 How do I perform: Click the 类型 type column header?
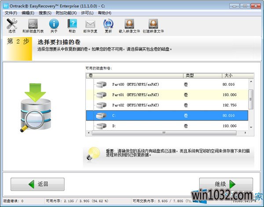(190, 75)
